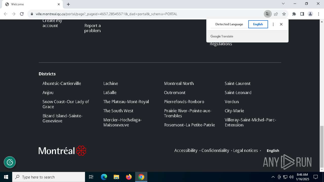This screenshot has width=324, height=182.
Task: Open the Create my account link
Action: (52, 23)
